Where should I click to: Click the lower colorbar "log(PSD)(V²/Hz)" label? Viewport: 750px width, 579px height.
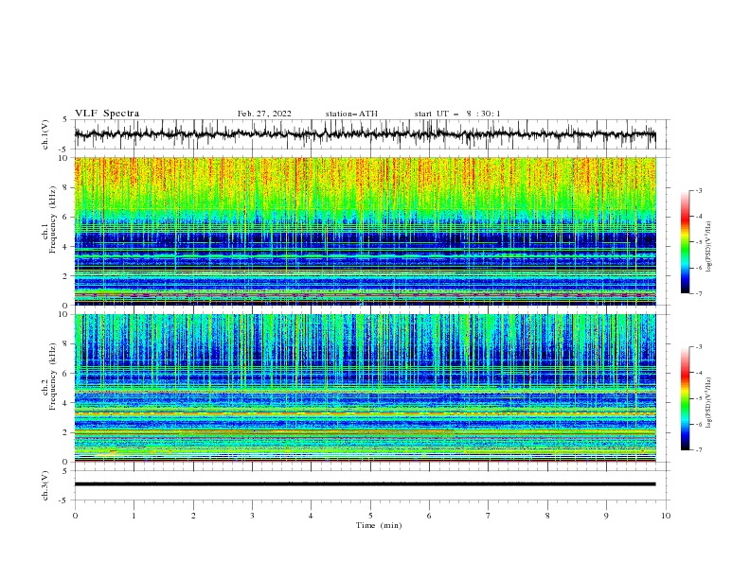(x=708, y=402)
